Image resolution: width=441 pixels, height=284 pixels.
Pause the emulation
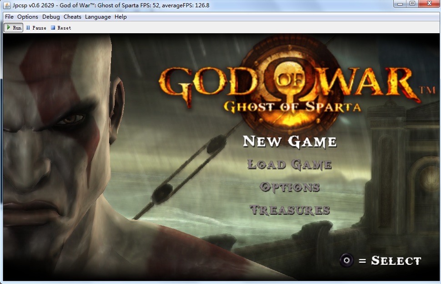pos(36,28)
